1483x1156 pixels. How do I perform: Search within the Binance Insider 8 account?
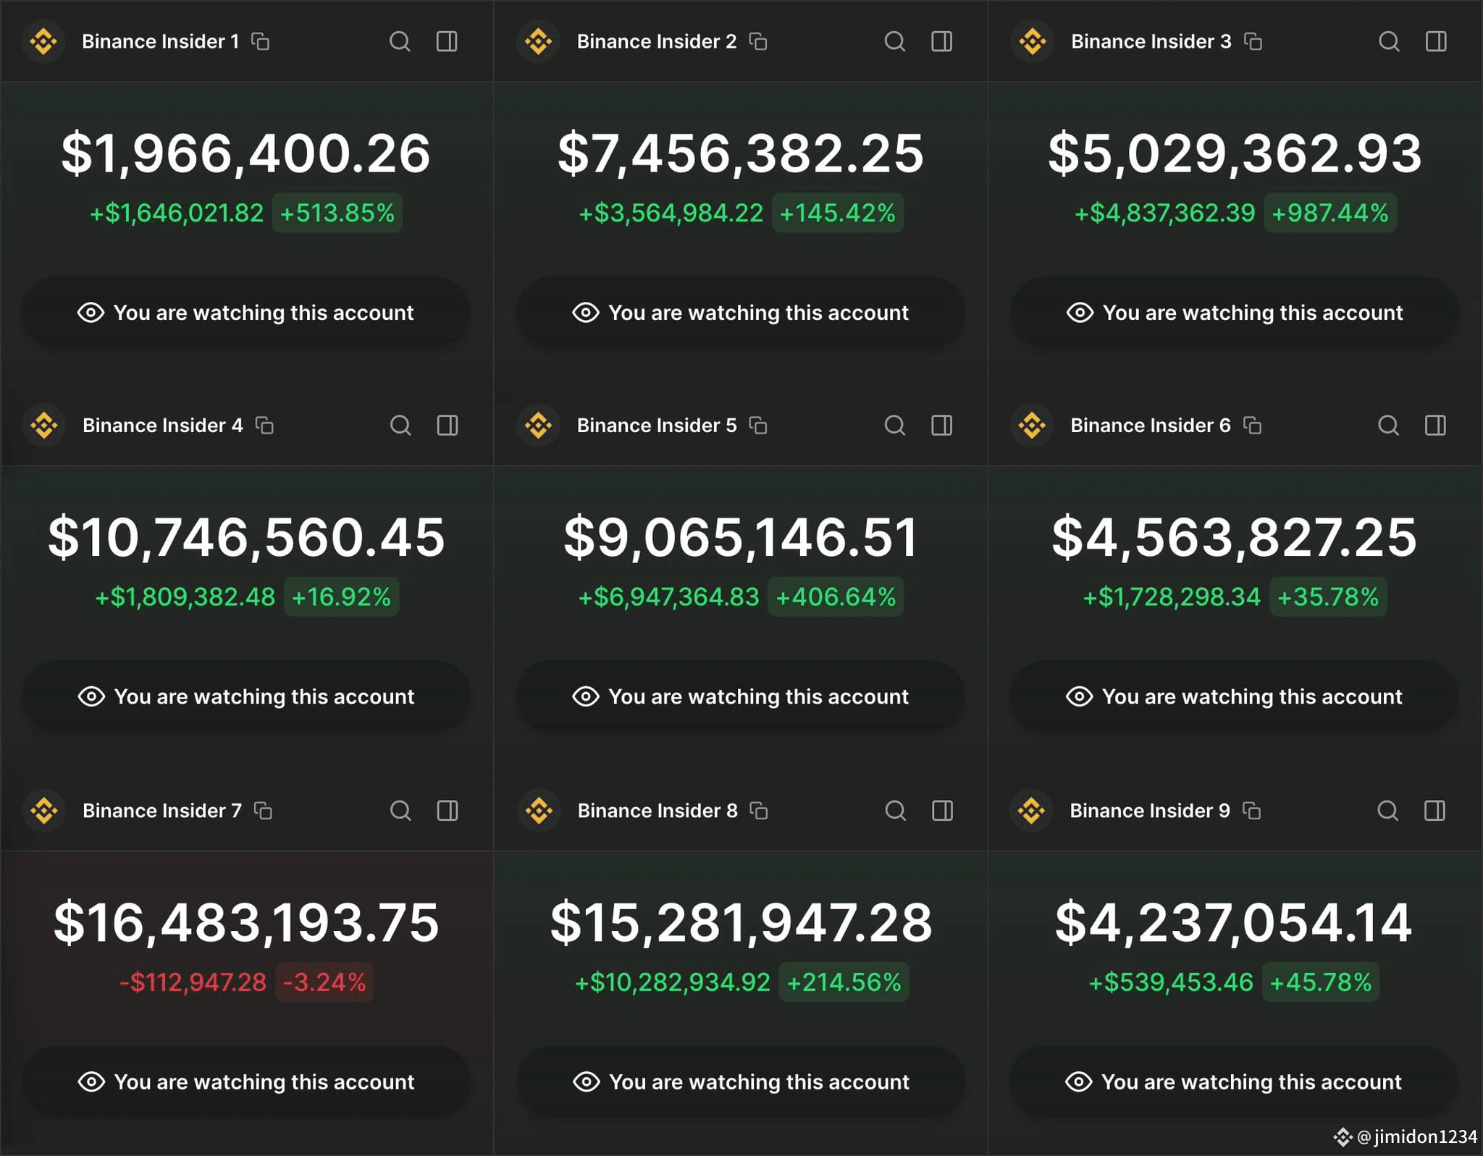pyautogui.click(x=896, y=811)
